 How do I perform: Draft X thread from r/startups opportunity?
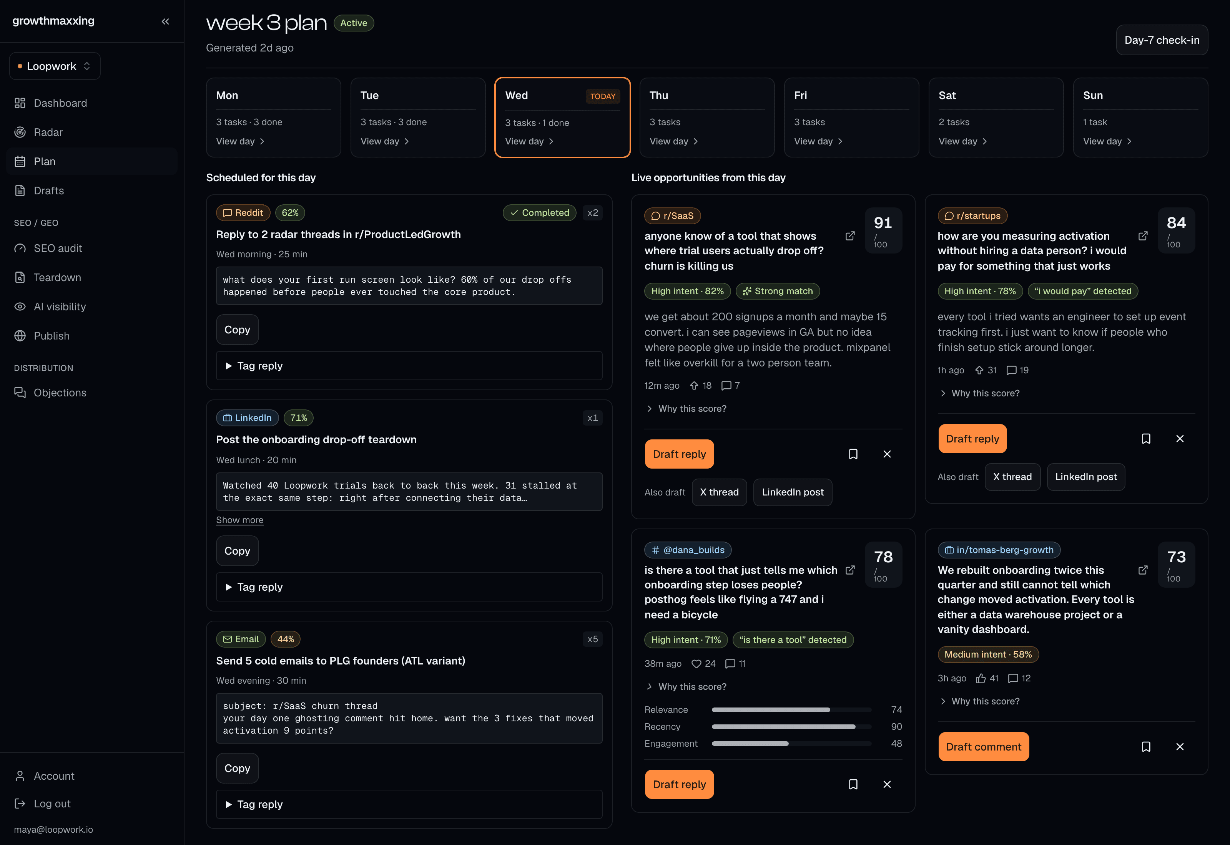(1012, 477)
